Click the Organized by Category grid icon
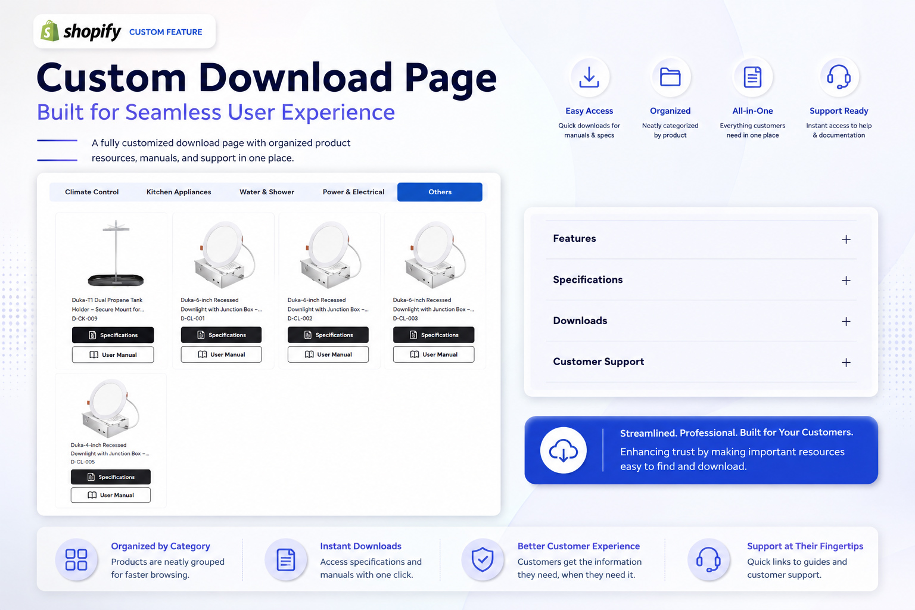Screen dimensions: 915x610 click(x=76, y=559)
